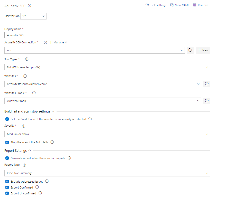Open the Report Type Executive Summary dropdown
This screenshot has height=198, width=226.
pyautogui.click(x=107, y=173)
